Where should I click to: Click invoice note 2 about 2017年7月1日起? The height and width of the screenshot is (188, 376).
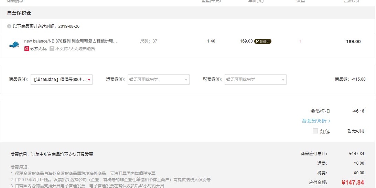110,180
